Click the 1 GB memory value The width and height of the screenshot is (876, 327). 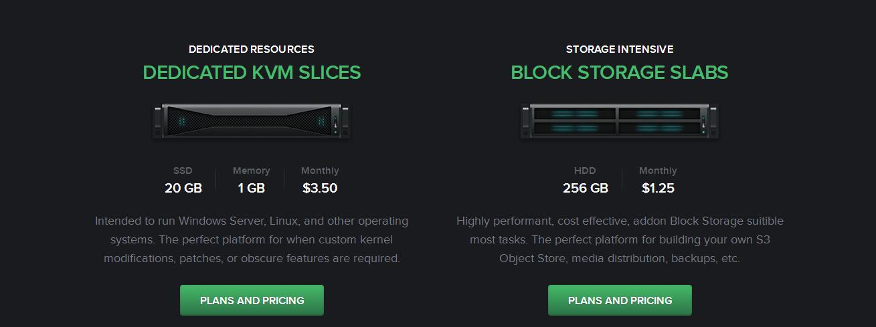click(x=252, y=188)
